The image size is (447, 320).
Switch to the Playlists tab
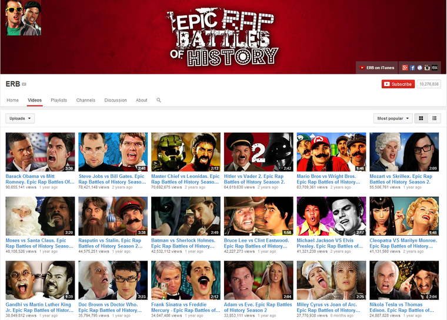pos(59,100)
